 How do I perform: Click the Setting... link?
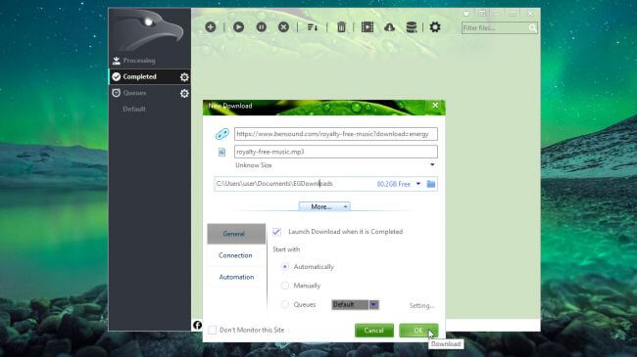tap(421, 305)
